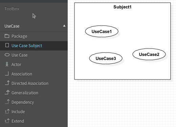This screenshot has width=176, height=127.
Task: Click the Use Case Subject rectangle icon
Action: [7, 45]
